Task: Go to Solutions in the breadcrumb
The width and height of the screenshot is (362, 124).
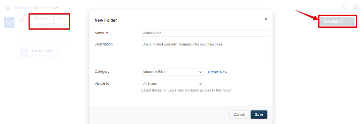Action: (x=21, y=8)
